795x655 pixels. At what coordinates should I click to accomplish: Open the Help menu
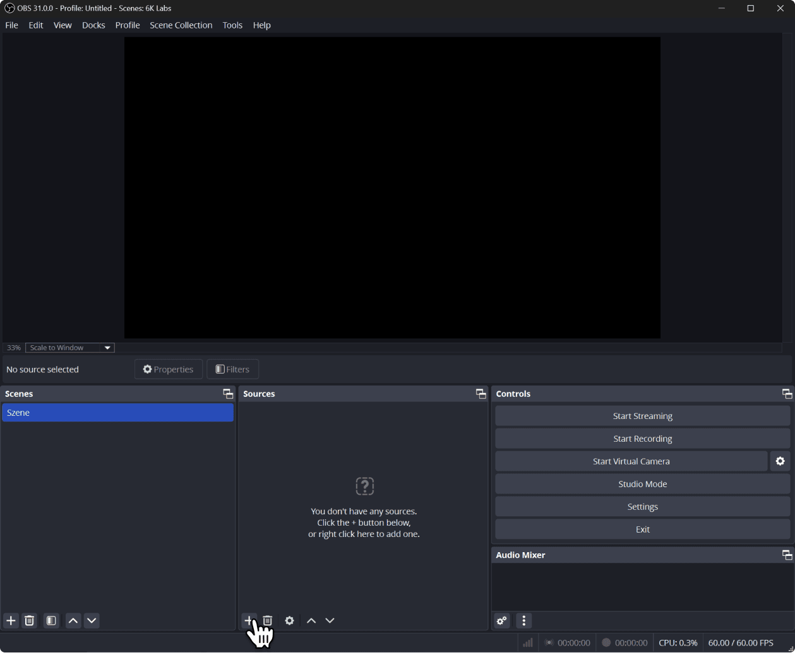[261, 25]
